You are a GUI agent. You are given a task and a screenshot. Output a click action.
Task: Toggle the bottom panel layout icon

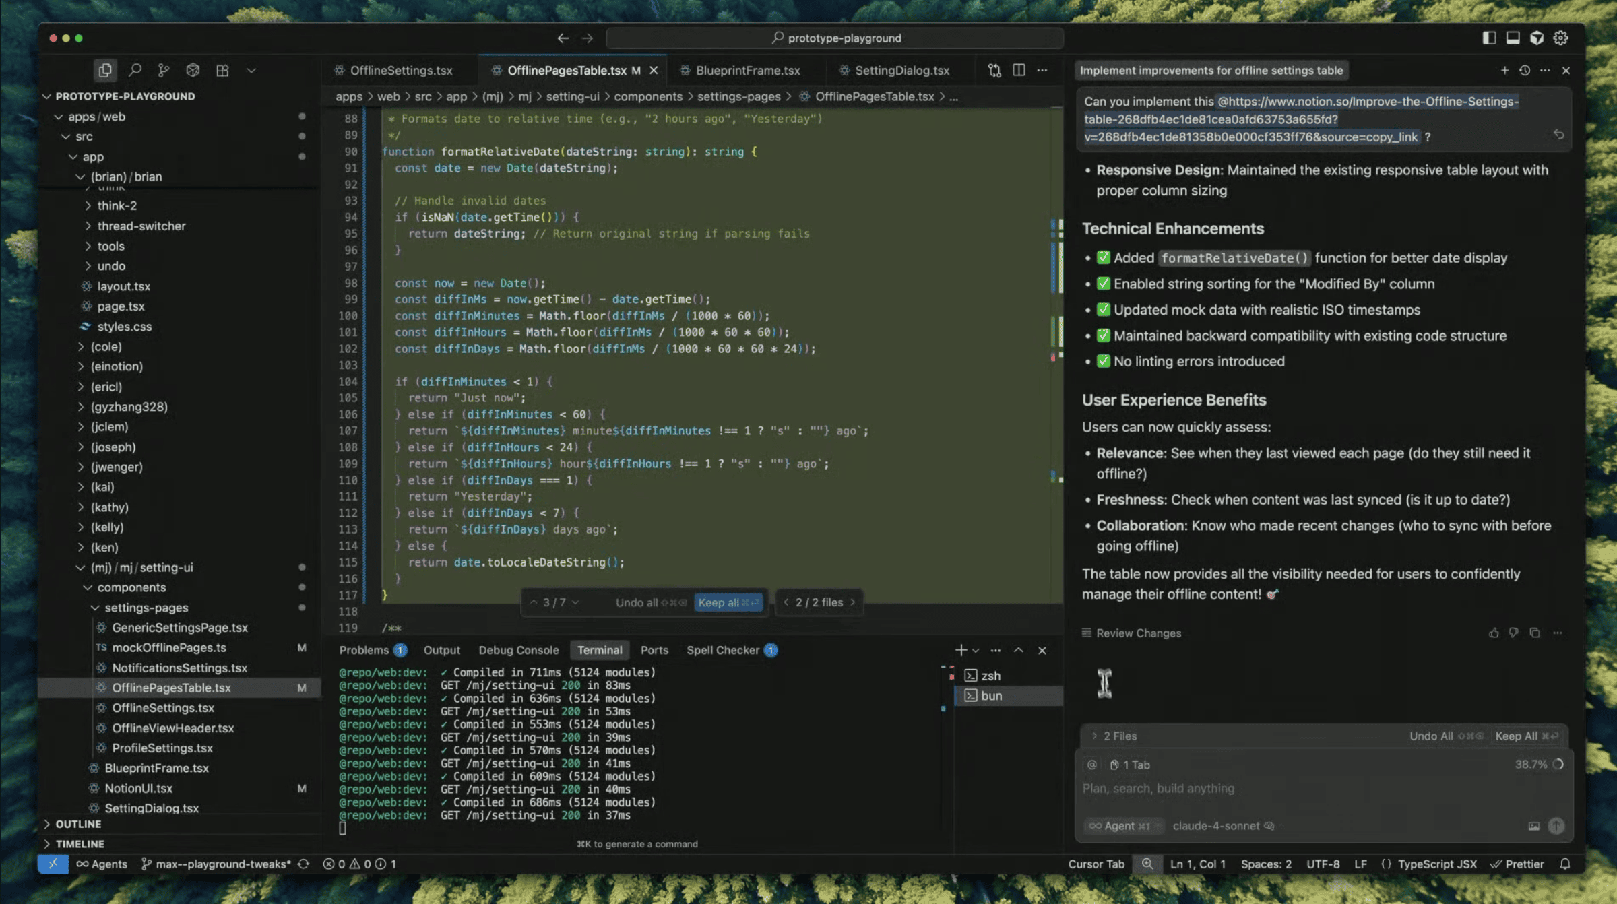coord(1513,38)
